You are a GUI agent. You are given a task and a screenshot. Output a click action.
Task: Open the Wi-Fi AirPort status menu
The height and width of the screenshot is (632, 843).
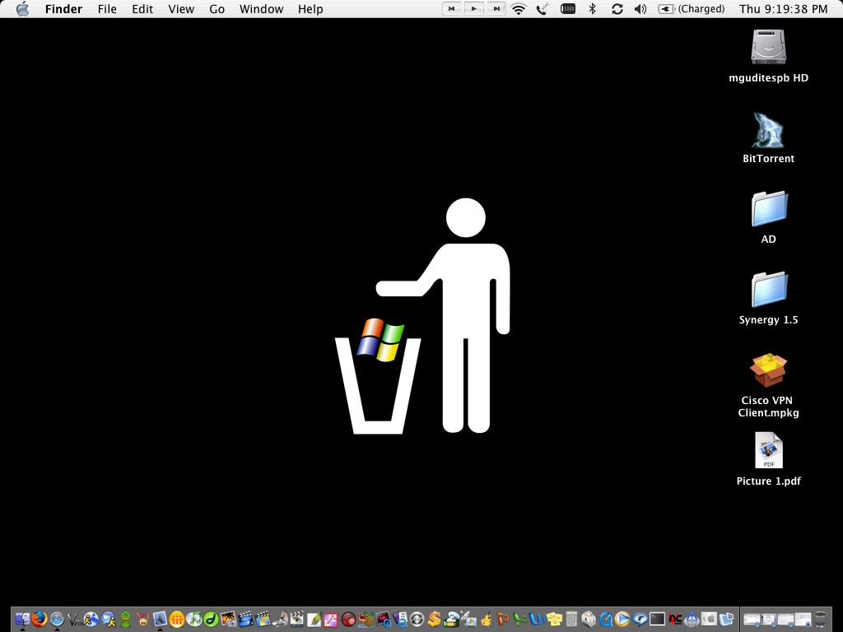(519, 8)
